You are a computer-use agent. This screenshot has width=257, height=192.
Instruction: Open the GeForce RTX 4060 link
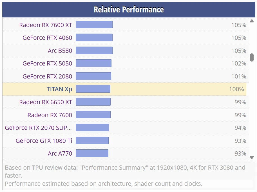[x=47, y=38]
